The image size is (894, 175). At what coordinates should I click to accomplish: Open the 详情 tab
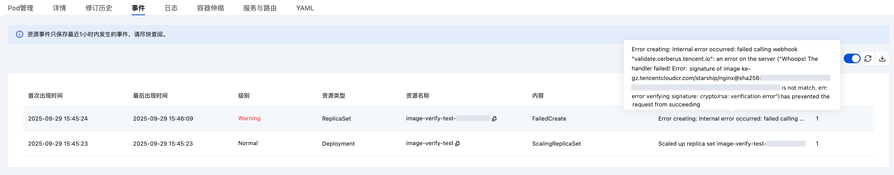click(x=59, y=8)
